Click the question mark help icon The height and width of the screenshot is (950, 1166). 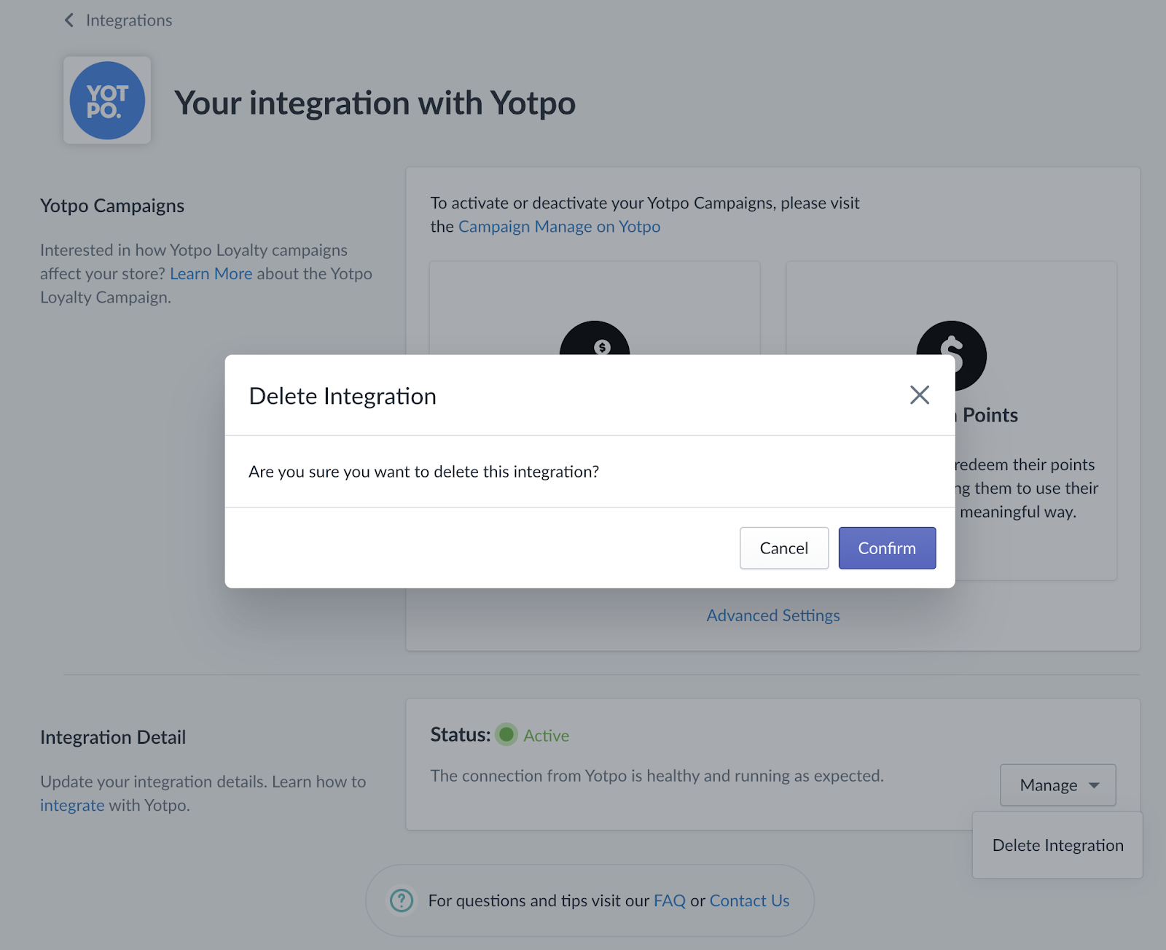402,900
